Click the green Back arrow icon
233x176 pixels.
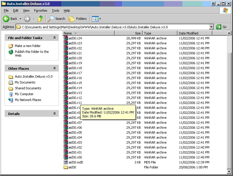[x=6, y=19]
